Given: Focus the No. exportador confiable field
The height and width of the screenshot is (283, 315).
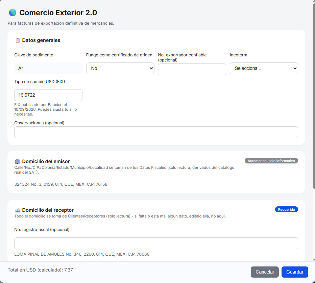Looking at the screenshot, I should [x=192, y=70].
